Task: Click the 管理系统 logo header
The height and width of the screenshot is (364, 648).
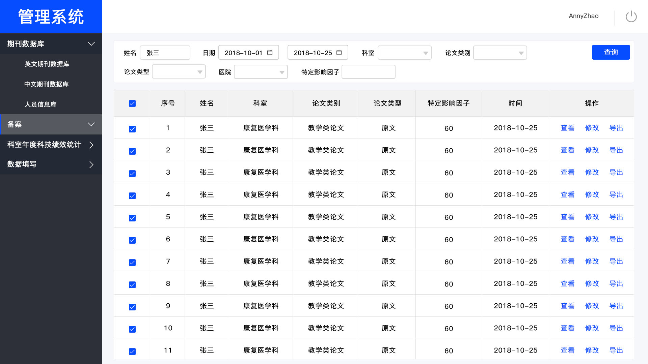Action: pos(51,17)
